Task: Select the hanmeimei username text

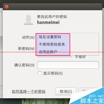Action: coord(48,22)
